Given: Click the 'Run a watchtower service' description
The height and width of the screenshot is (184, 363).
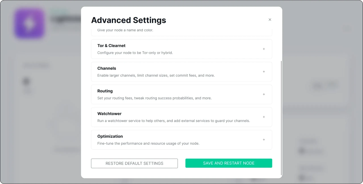Looking at the screenshot, I should click(174, 121).
